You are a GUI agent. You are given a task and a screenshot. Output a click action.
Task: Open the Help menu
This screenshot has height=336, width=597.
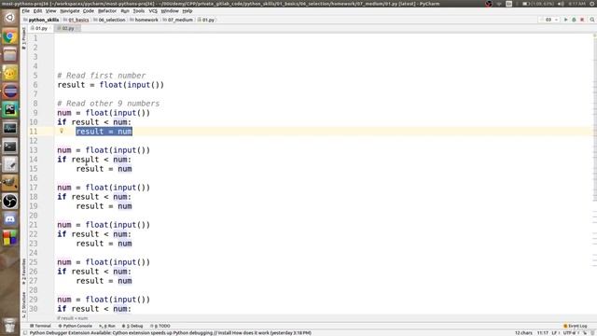[187, 11]
